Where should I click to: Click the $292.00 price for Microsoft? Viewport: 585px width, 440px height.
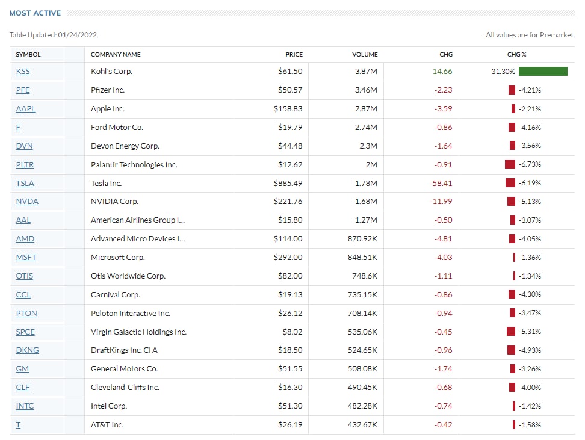click(288, 258)
